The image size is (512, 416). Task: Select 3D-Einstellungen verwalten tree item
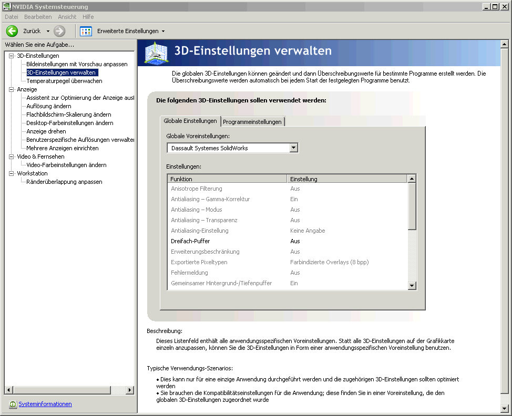tap(62, 72)
